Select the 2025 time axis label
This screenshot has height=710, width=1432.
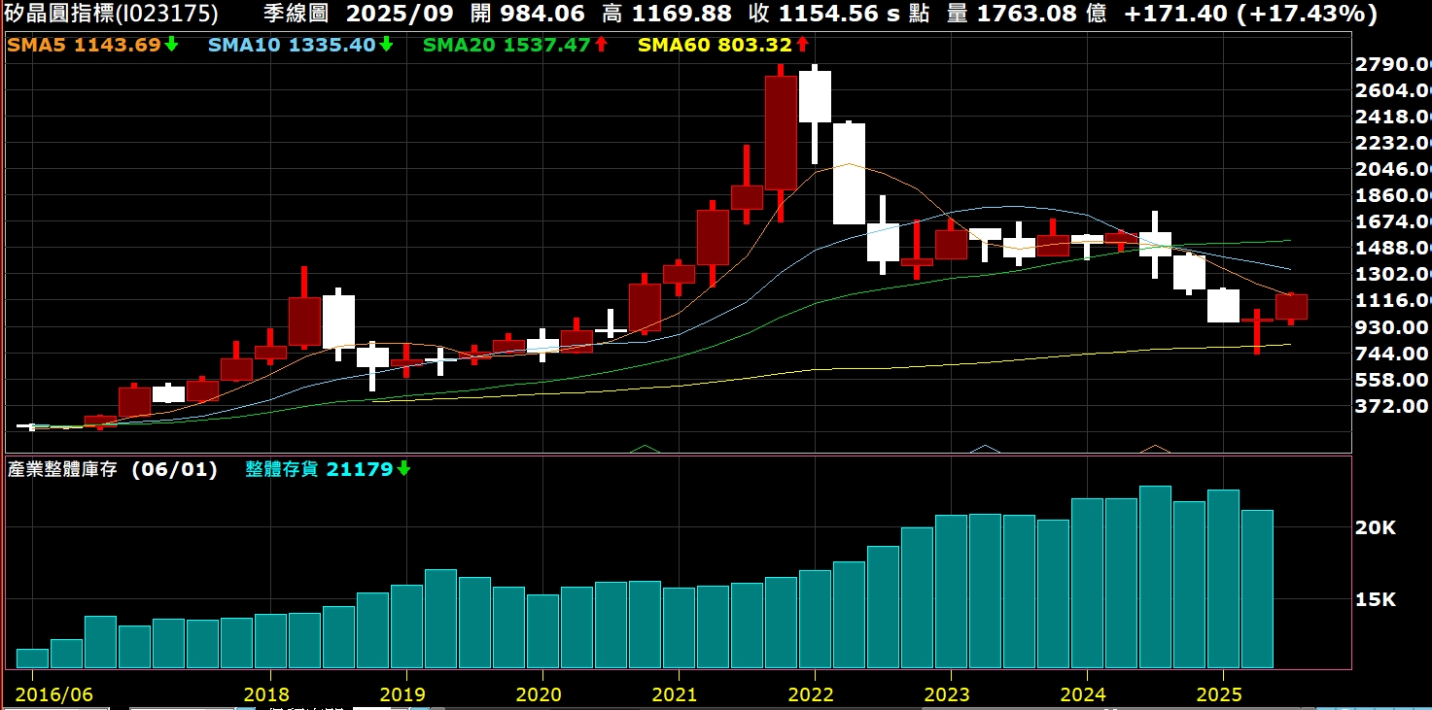pos(1219,694)
